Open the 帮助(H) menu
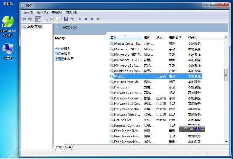Screen dimensions: 233x159 click(x=71, y=13)
